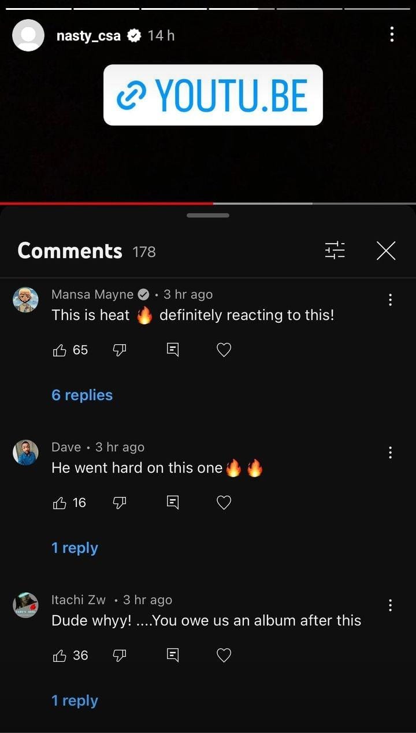Thumbs up Itachi Zw's comment
The height and width of the screenshot is (733, 416).
60,655
